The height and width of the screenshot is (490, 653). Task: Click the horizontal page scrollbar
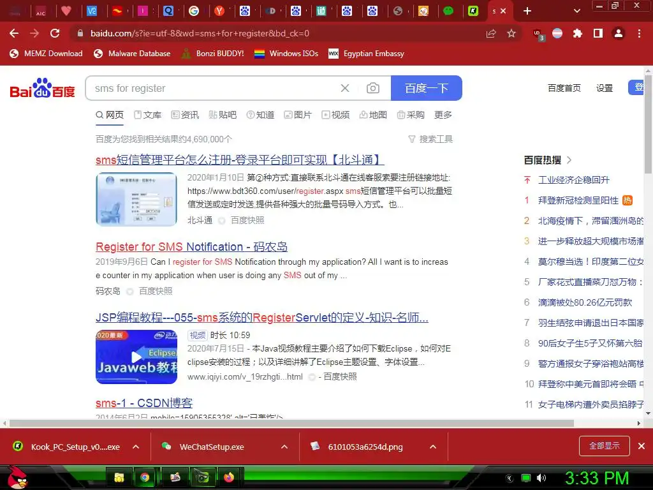tap(291, 424)
